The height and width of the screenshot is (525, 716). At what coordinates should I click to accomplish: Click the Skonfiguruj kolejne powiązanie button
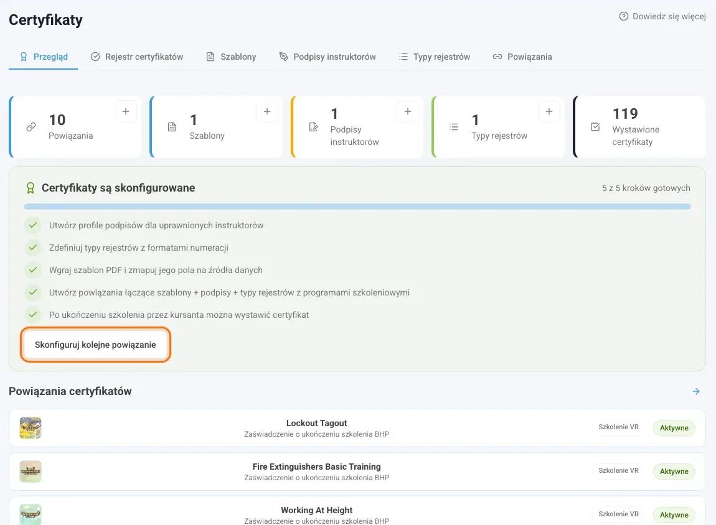pos(95,345)
